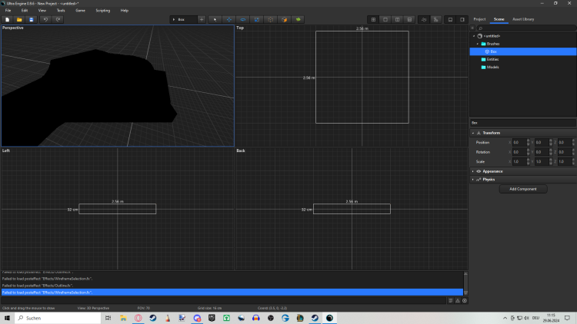Screen dimensions: 577x324
Task: Expand the Physics section
Action: point(489,180)
